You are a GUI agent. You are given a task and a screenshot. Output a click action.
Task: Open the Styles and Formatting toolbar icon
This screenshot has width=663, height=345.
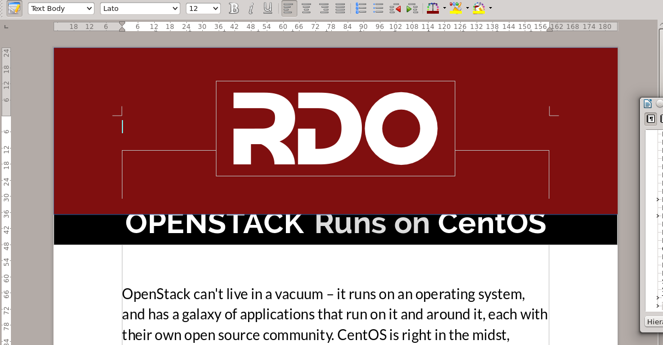coord(14,8)
